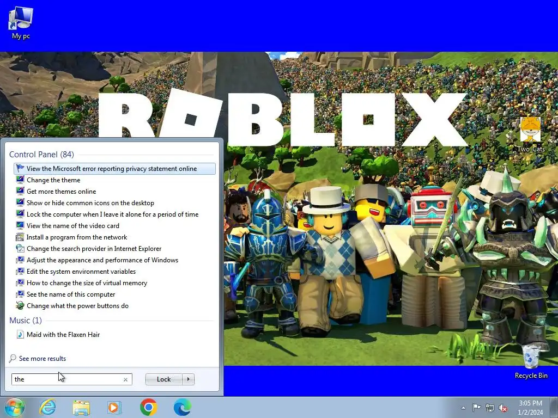This screenshot has height=418, width=558.
Task: Open the Recycle Bin desktop icon
Action: (531, 361)
